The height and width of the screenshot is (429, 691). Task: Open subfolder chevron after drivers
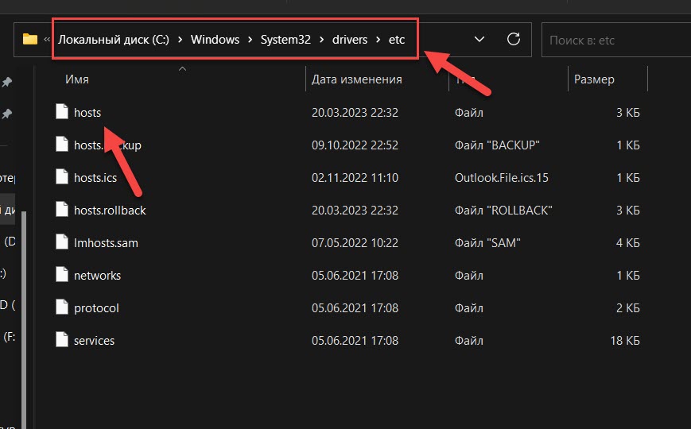[x=378, y=40]
